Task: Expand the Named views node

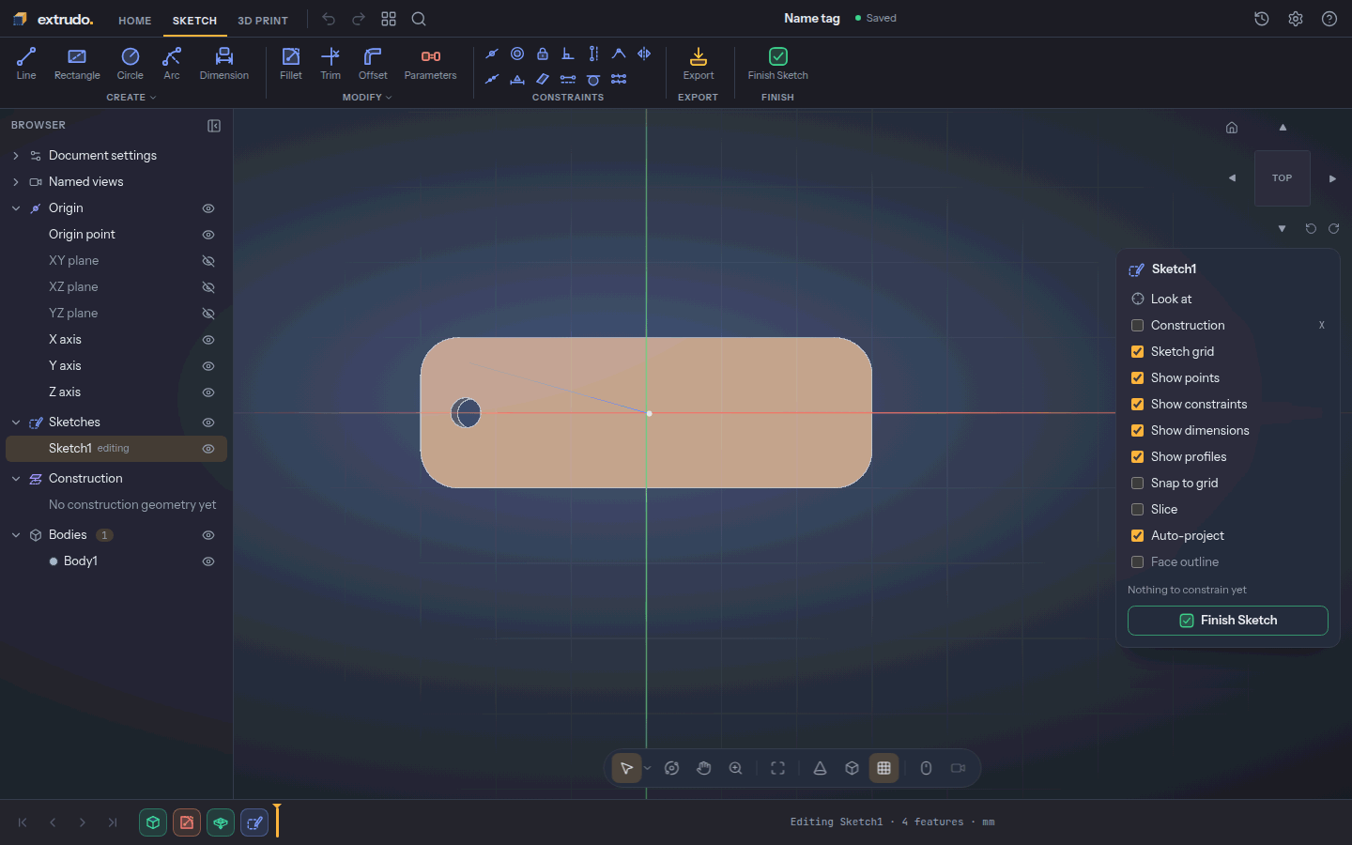Action: 16,182
